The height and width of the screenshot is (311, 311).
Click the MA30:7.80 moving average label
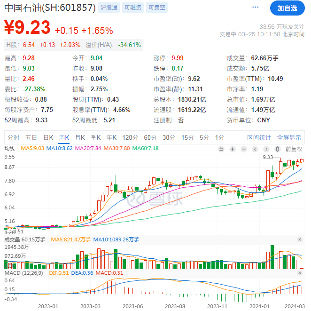[x=117, y=148]
